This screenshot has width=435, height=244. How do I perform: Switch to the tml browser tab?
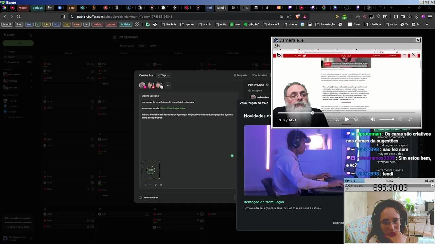(x=209, y=7)
